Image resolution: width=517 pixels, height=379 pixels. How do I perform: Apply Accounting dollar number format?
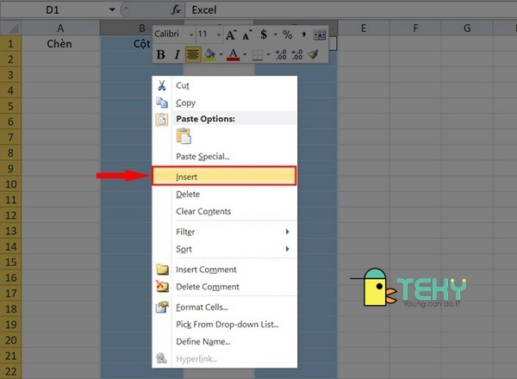coord(264,34)
